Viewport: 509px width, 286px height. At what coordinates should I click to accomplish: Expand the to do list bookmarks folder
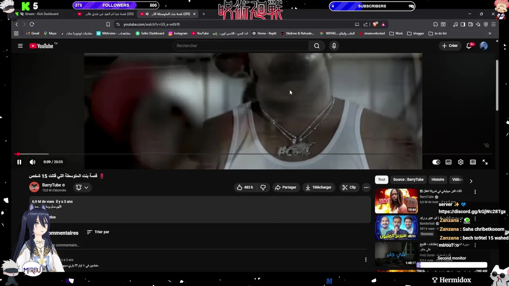437,33
